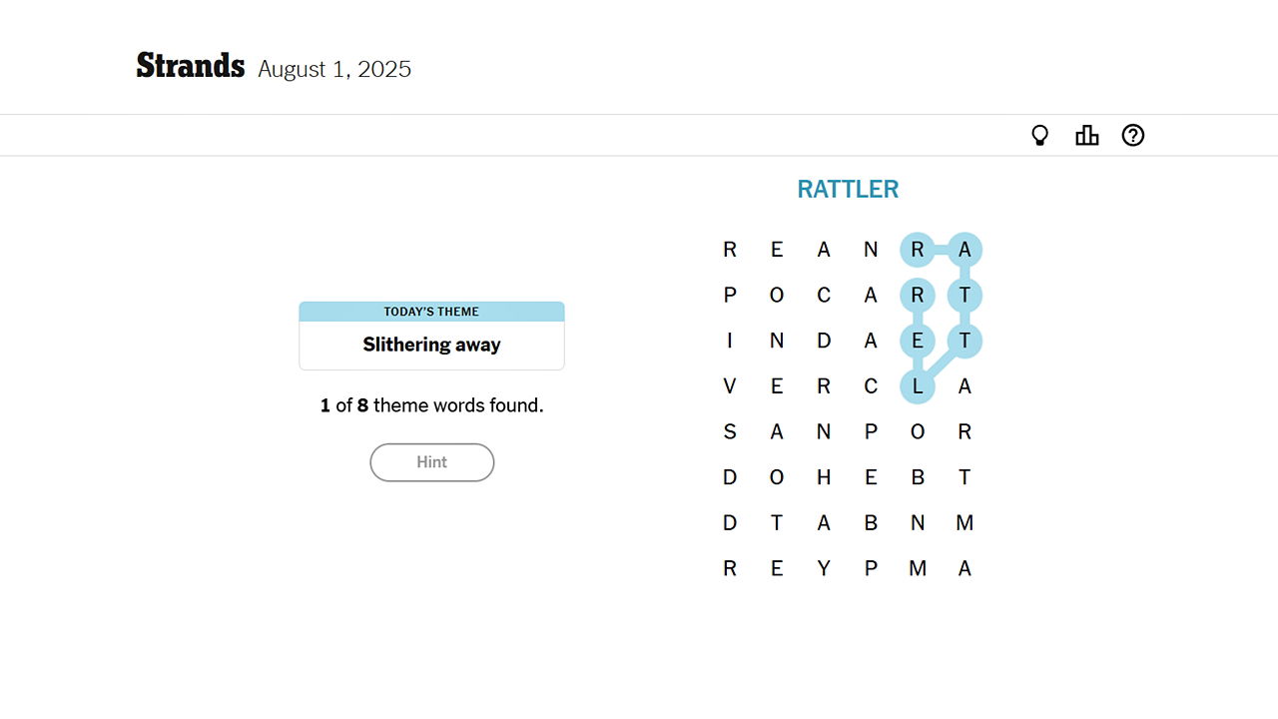Screen dimensions: 1278x719
Task: Click the O between P and R
Action: click(x=918, y=431)
